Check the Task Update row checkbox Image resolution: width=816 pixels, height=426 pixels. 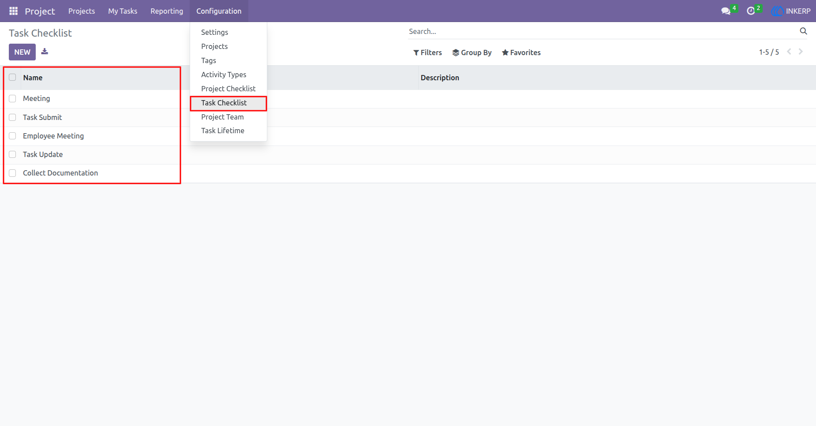12,154
